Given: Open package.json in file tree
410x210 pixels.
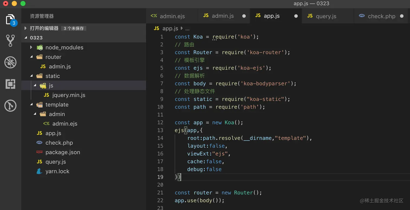Looking at the screenshot, I should (x=84, y=152).
